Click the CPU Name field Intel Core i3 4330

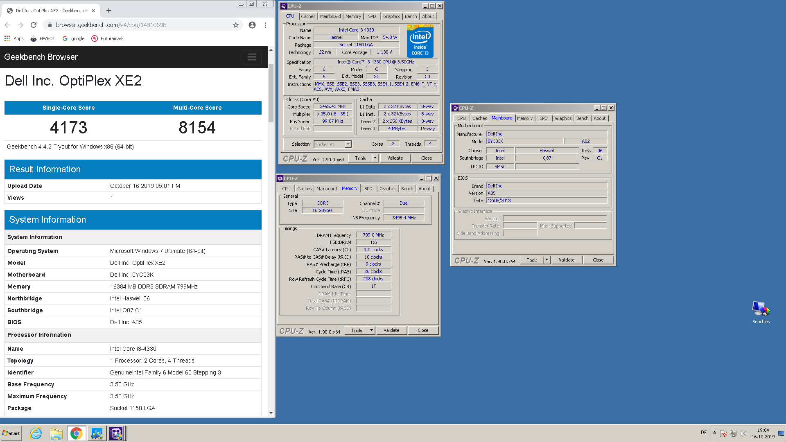[x=356, y=30]
